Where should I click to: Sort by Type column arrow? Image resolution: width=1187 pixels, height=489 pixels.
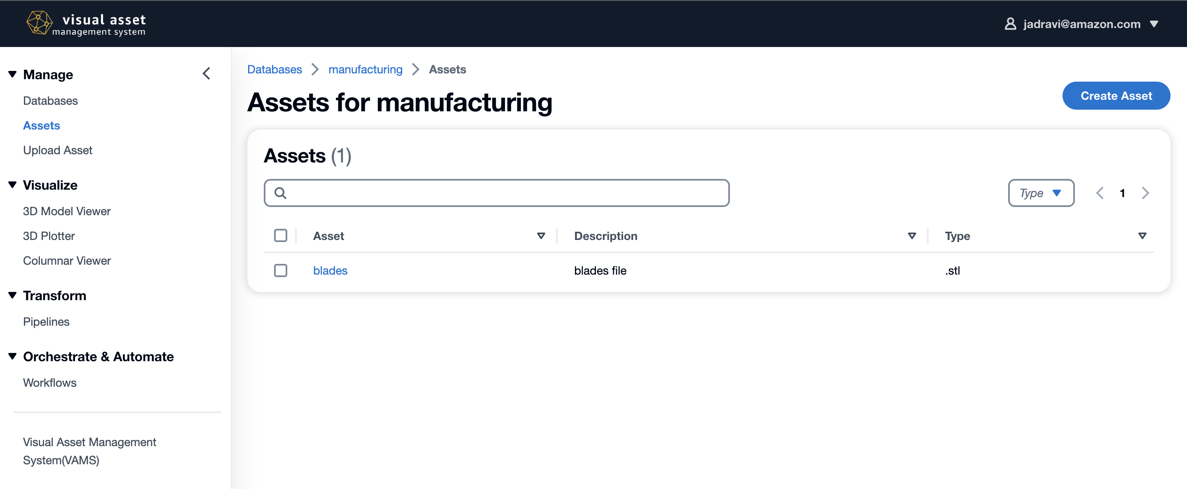coord(1142,236)
